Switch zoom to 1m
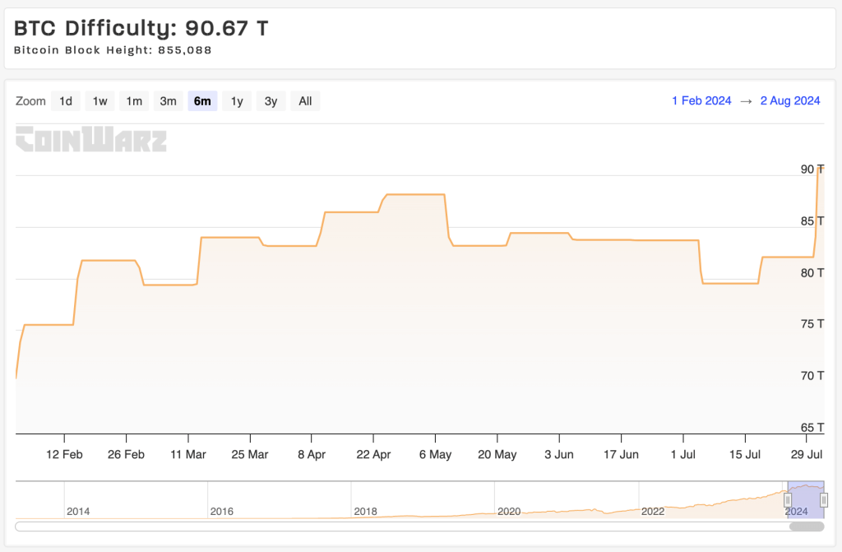 pos(134,101)
